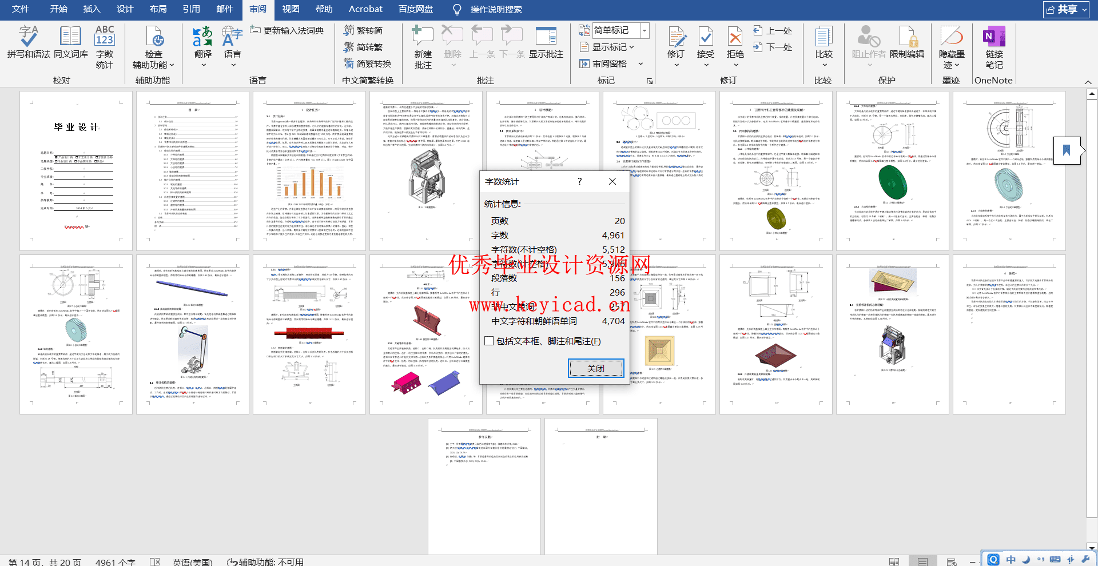The image size is (1098, 566).
Task: Open the 拼写和语法 spelling check tool
Action: coord(28,42)
